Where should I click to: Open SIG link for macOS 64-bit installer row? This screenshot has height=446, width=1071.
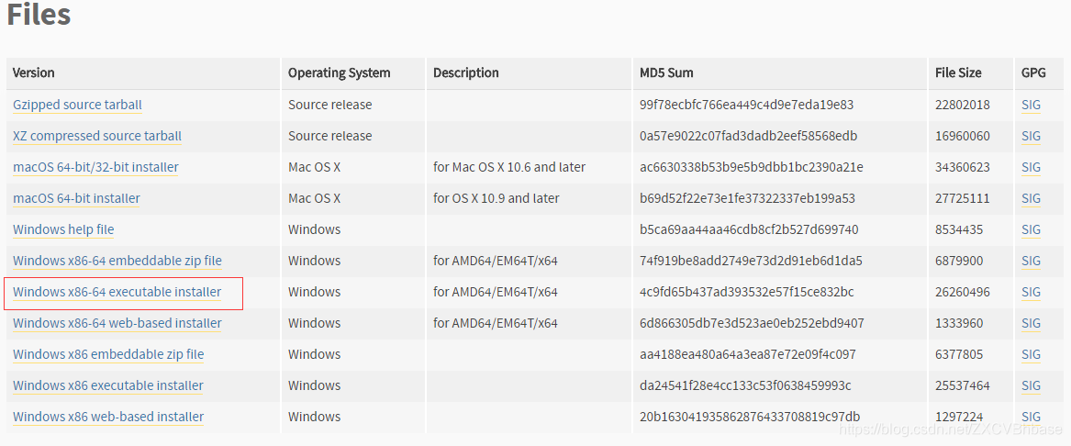coord(1032,199)
